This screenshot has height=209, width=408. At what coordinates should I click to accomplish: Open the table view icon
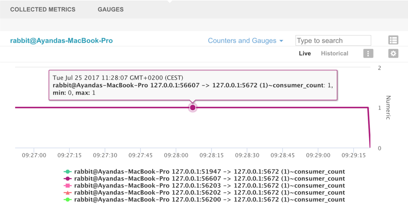[x=393, y=40]
